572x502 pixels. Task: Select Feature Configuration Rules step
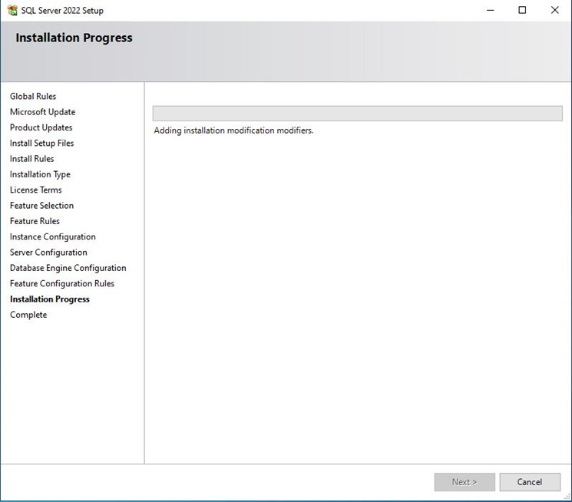click(62, 283)
